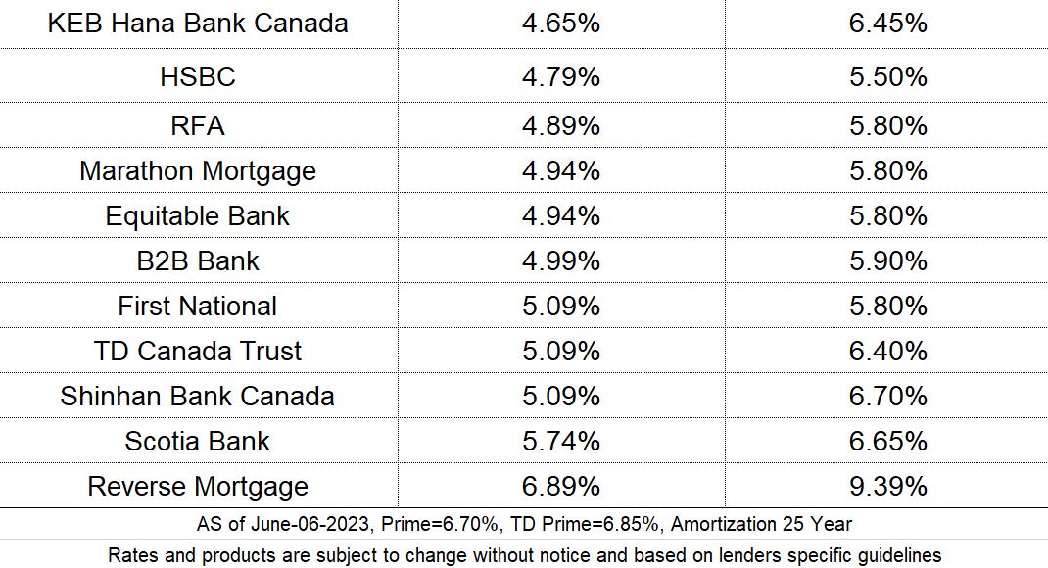
Task: Select Equitable Bank's 4.94% rate
Action: coord(561,215)
